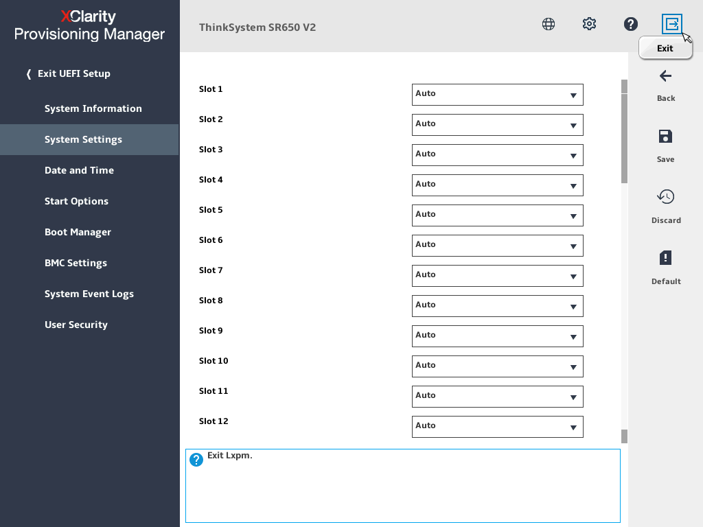The height and width of the screenshot is (527, 703).
Task: Click the globe language icon
Action: click(x=549, y=24)
